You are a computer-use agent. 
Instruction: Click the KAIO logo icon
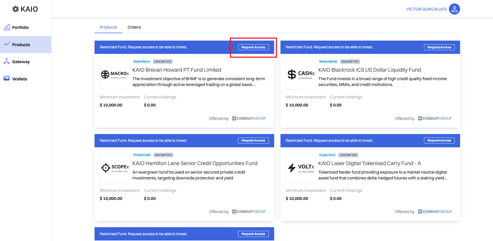point(16,9)
